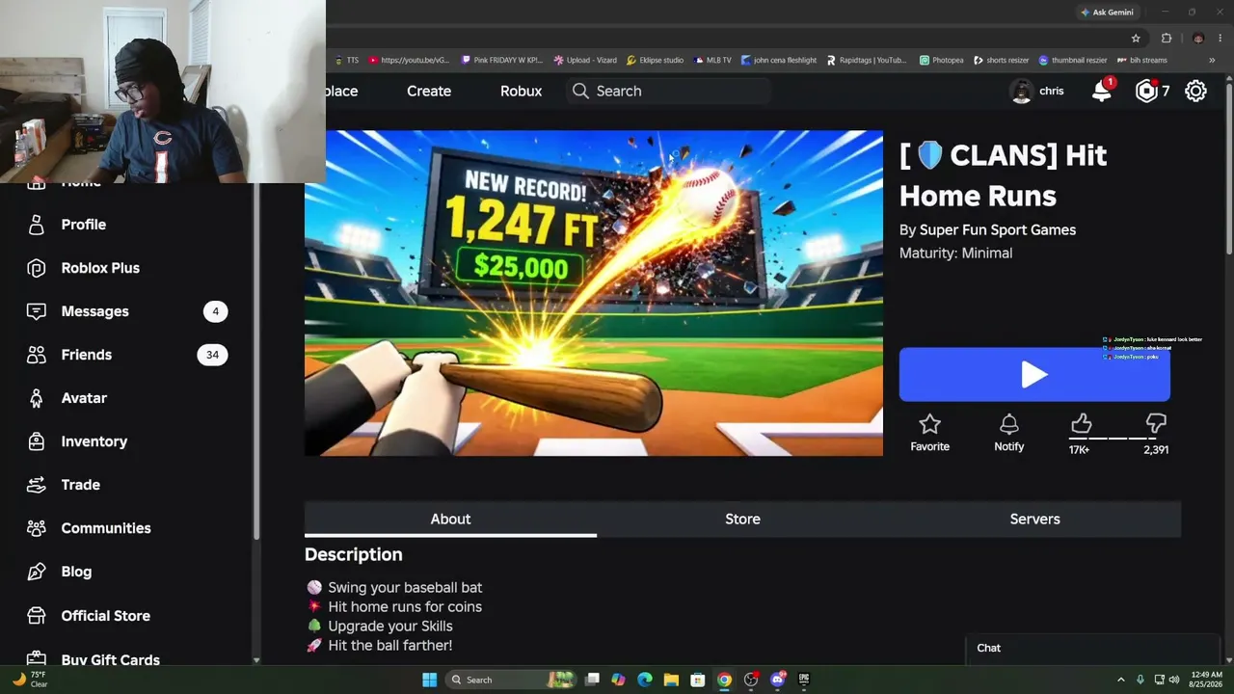Open the Profile icon in sidebar
Image resolution: width=1234 pixels, height=694 pixels.
[37, 225]
